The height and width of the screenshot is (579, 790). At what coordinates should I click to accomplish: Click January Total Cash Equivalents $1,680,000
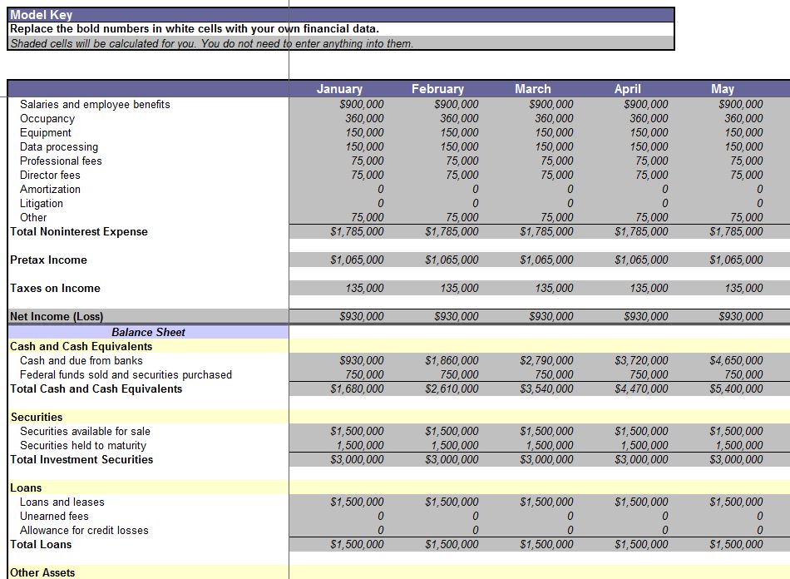357,389
